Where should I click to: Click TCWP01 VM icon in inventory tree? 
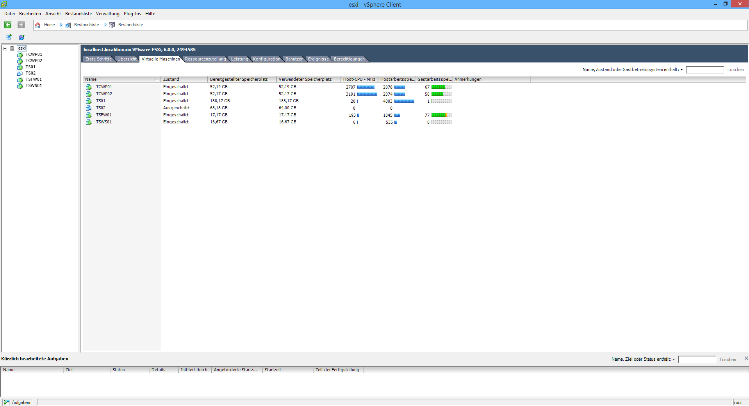coord(20,55)
